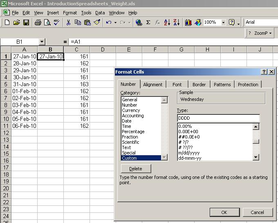Click the greyed Redo arrow
278x223 pixels.
(122, 22)
